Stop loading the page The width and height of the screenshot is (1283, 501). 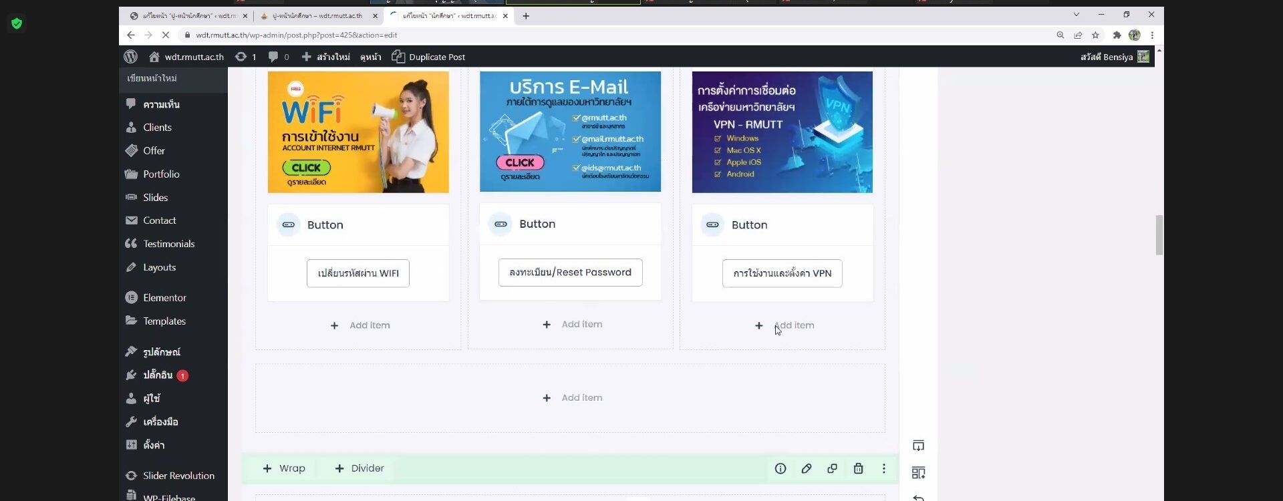(165, 35)
